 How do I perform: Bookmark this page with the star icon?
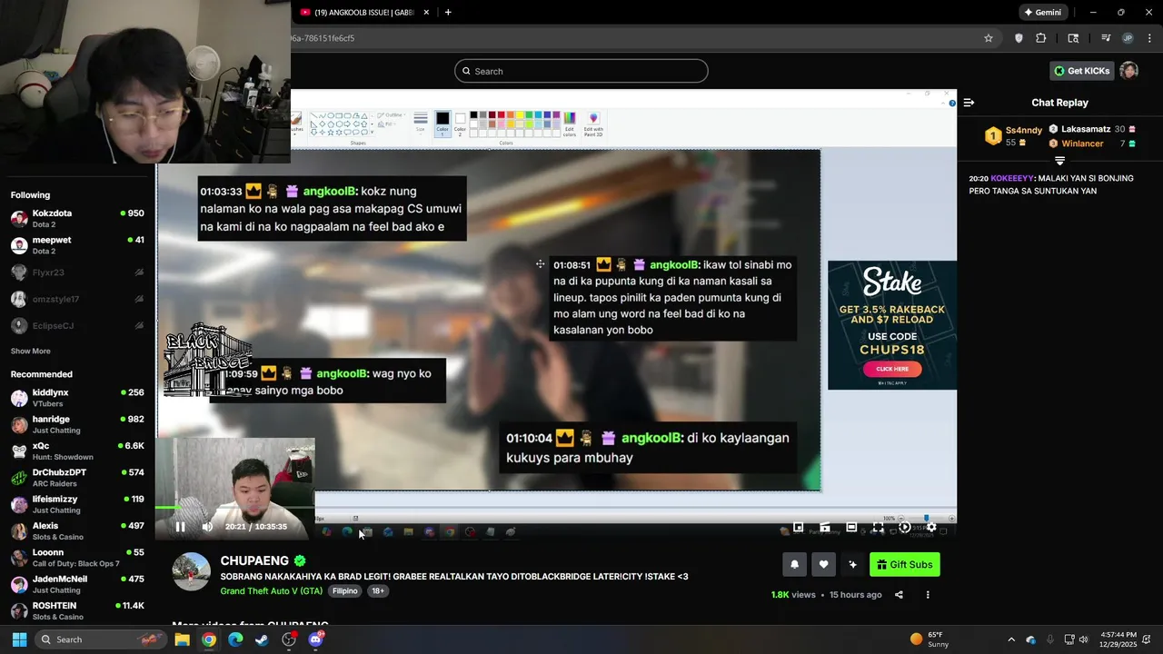989,38
